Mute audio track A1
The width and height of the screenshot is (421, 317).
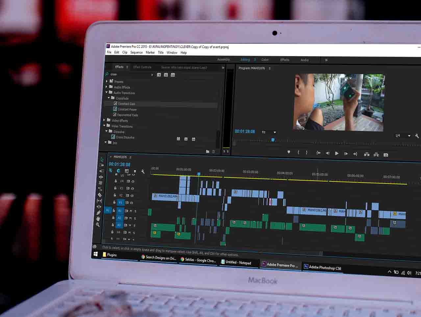click(131, 211)
